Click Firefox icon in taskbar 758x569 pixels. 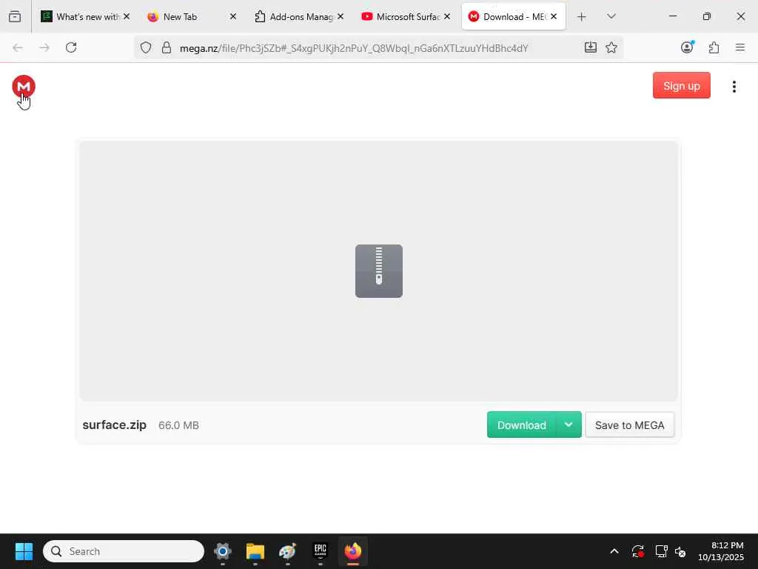[353, 551]
